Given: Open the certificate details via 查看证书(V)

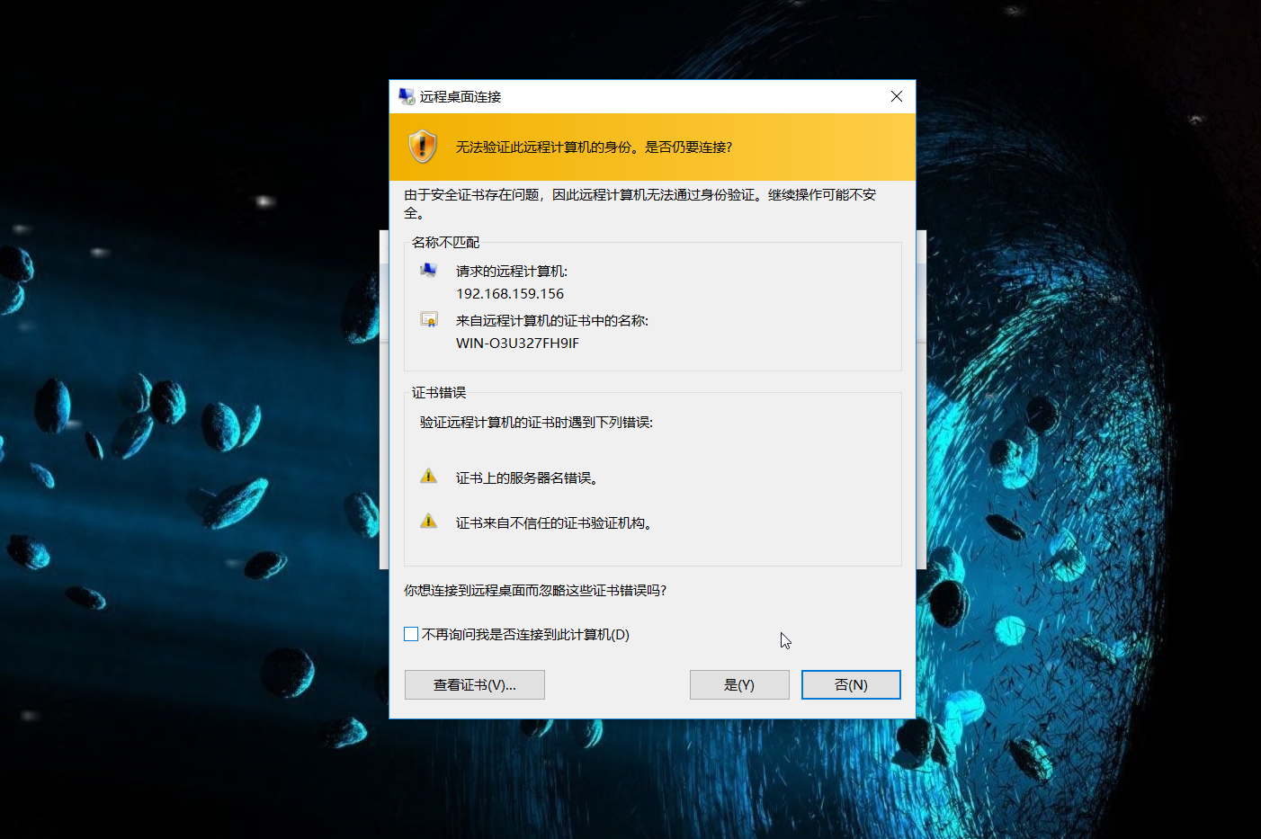Looking at the screenshot, I should pyautogui.click(x=474, y=684).
